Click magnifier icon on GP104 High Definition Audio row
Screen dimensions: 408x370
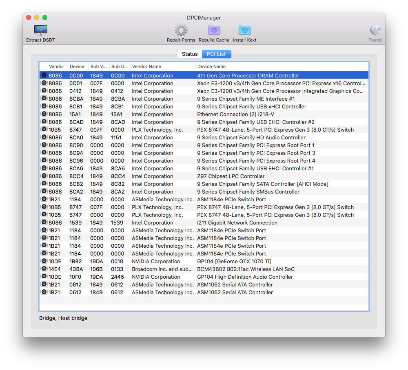[44, 276]
